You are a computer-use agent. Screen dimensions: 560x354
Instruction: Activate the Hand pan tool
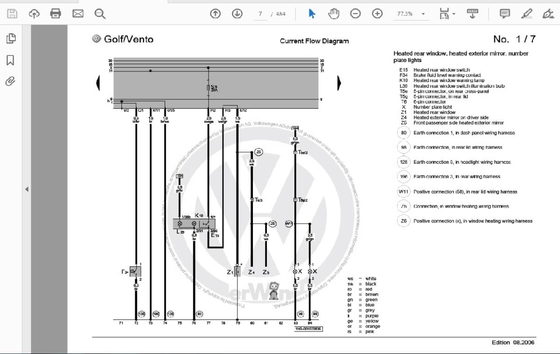coord(334,14)
